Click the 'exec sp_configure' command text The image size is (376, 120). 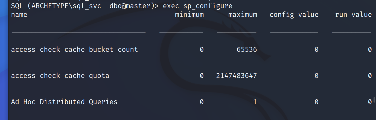pyautogui.click(x=198, y=6)
